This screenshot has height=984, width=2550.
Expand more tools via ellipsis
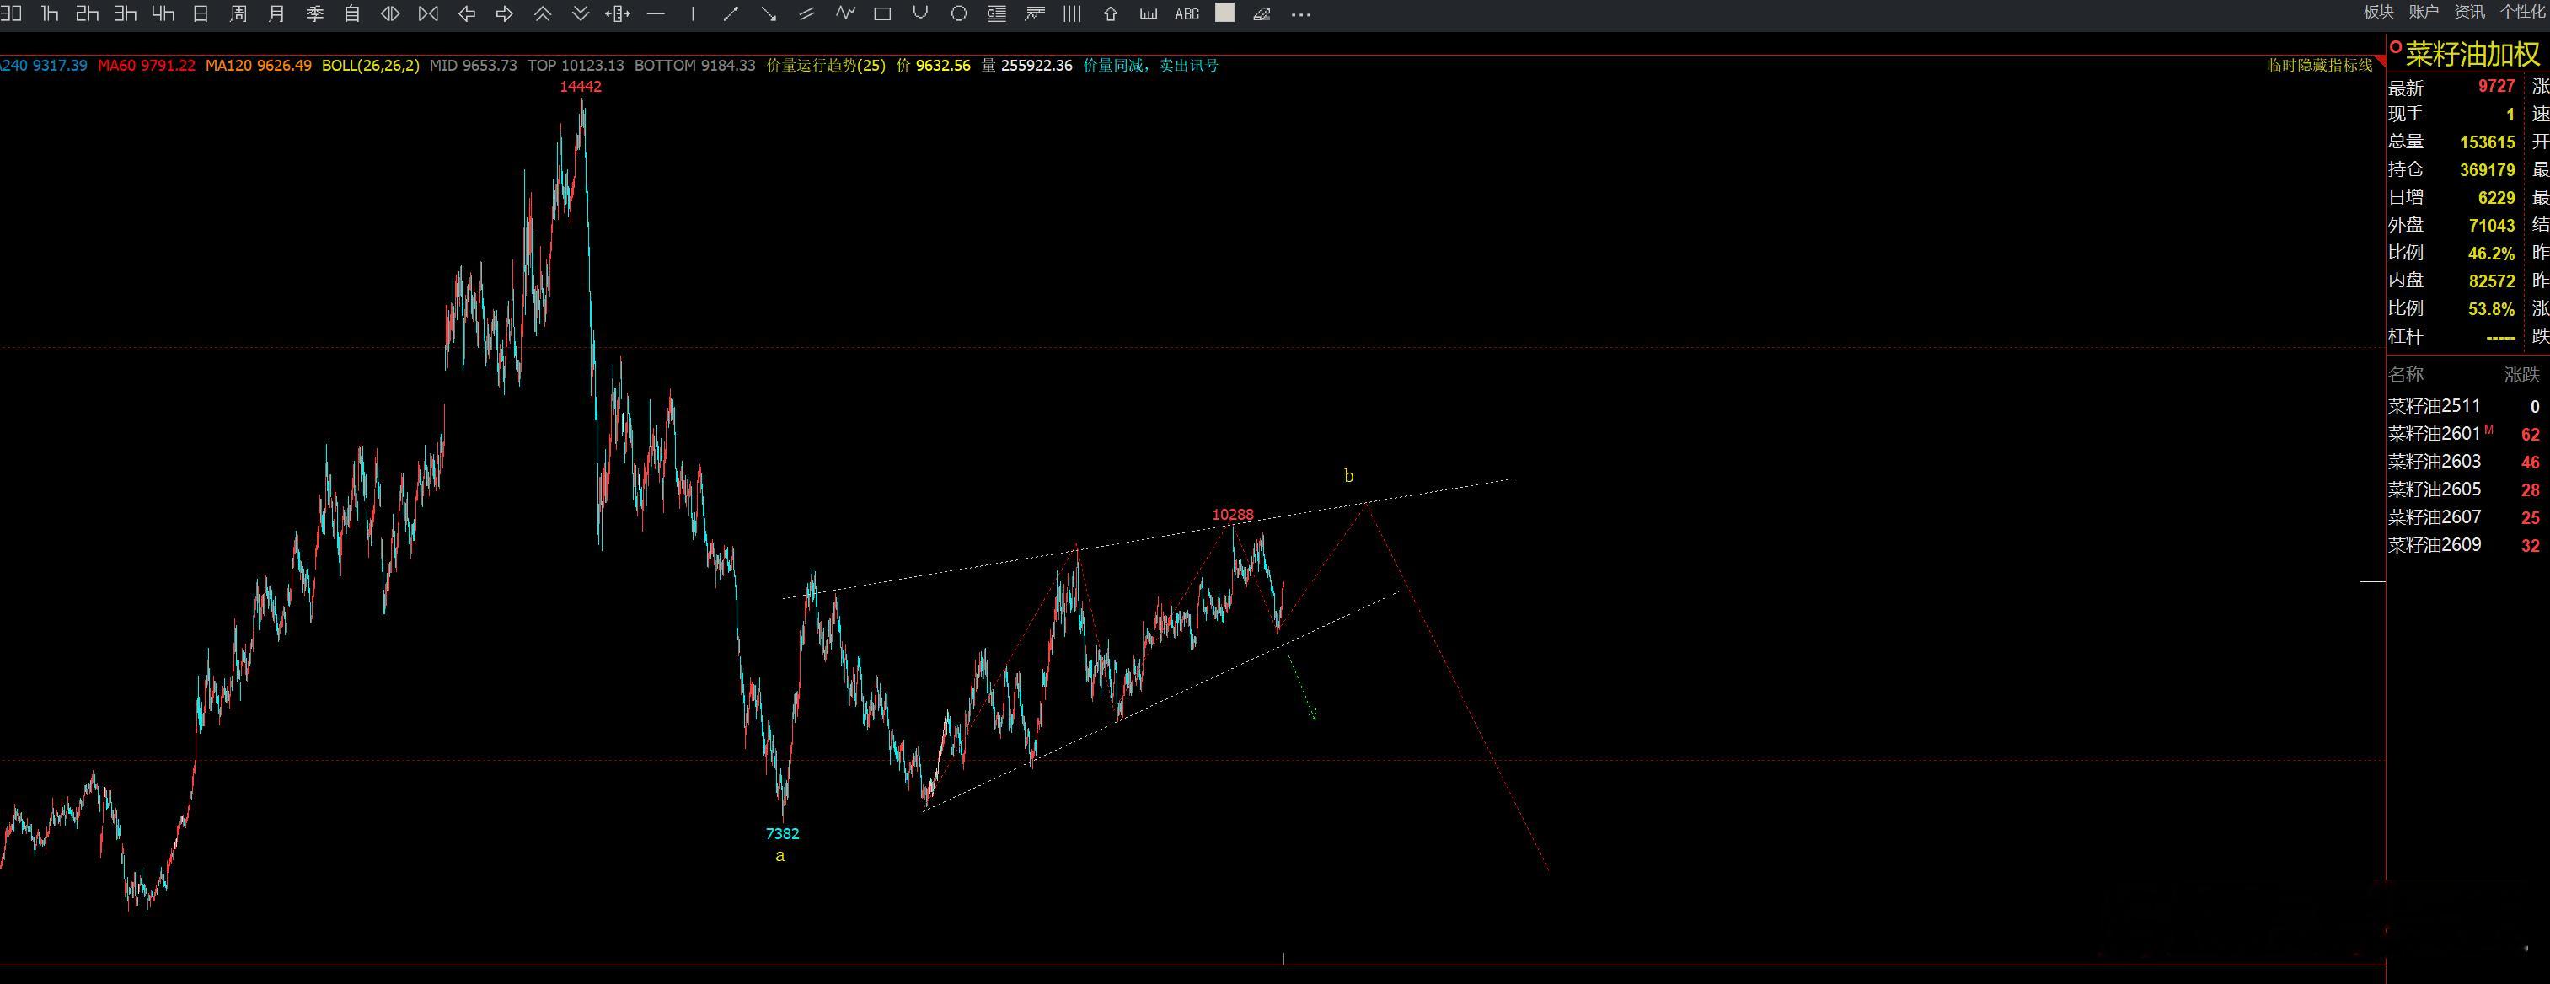click(x=1302, y=13)
